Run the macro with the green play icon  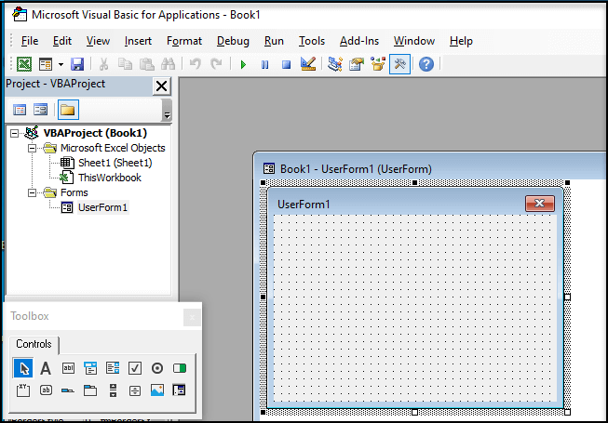[244, 65]
